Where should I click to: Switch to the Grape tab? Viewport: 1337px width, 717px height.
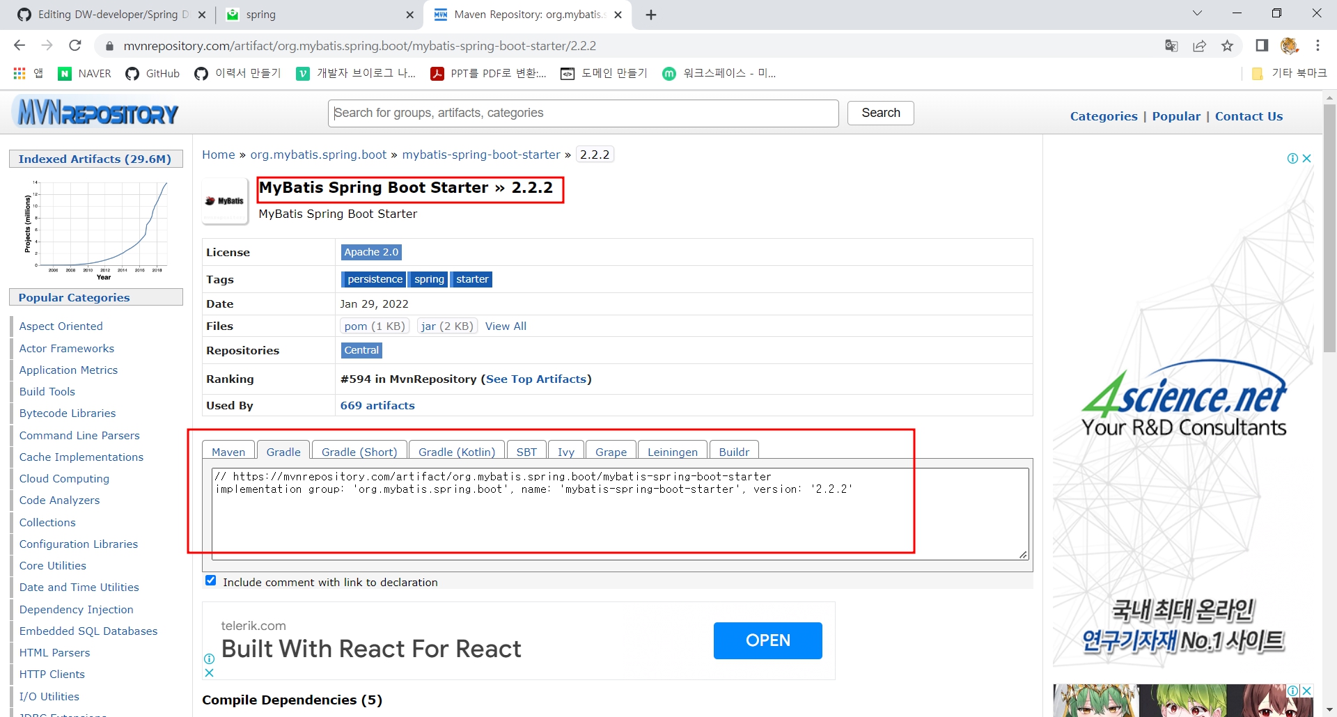[611, 451]
